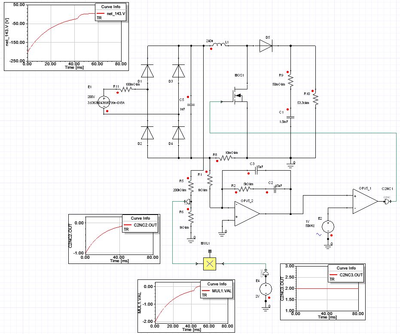The height and width of the screenshot is (334, 400).
Task: Click the 100mOhm value label of R11
Action: [133, 84]
